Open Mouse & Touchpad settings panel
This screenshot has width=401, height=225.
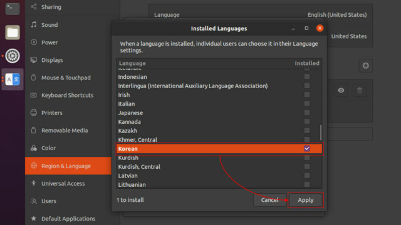coord(68,77)
